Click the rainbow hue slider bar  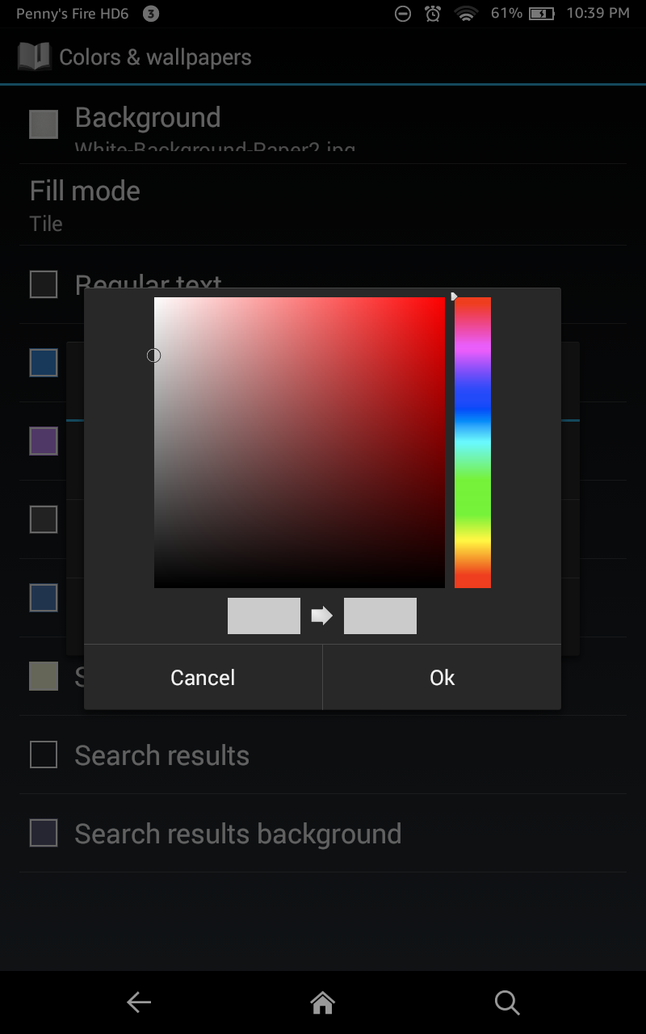click(472, 443)
